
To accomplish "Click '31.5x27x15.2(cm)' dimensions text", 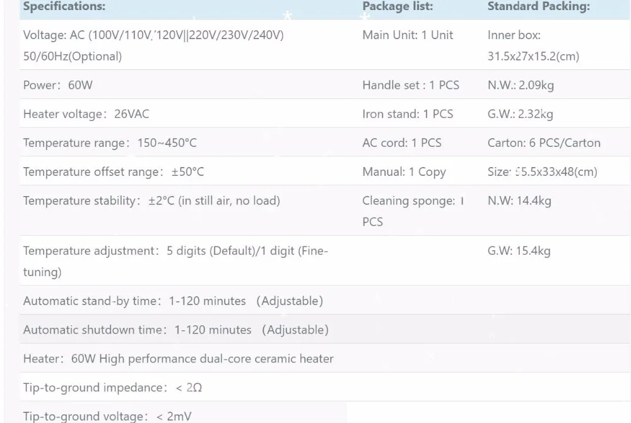I will tap(533, 56).
